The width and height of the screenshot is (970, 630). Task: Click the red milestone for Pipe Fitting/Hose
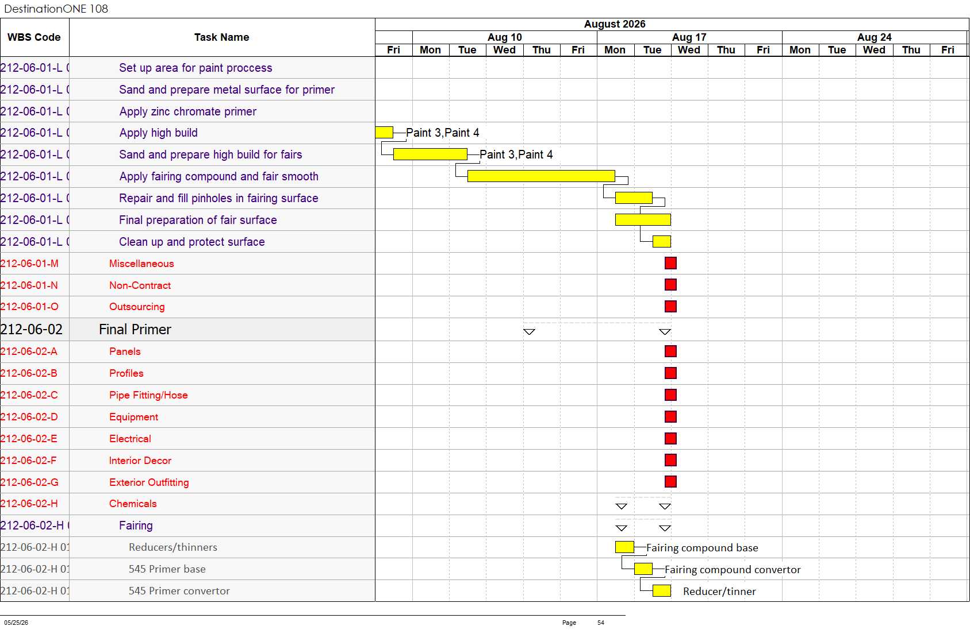670,395
